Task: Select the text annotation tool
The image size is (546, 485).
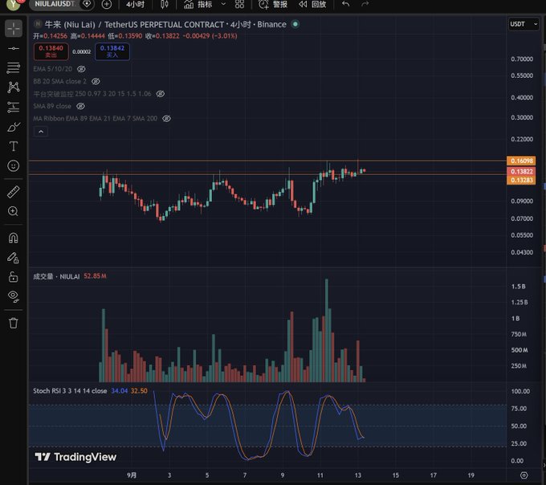Action: pyautogui.click(x=14, y=146)
